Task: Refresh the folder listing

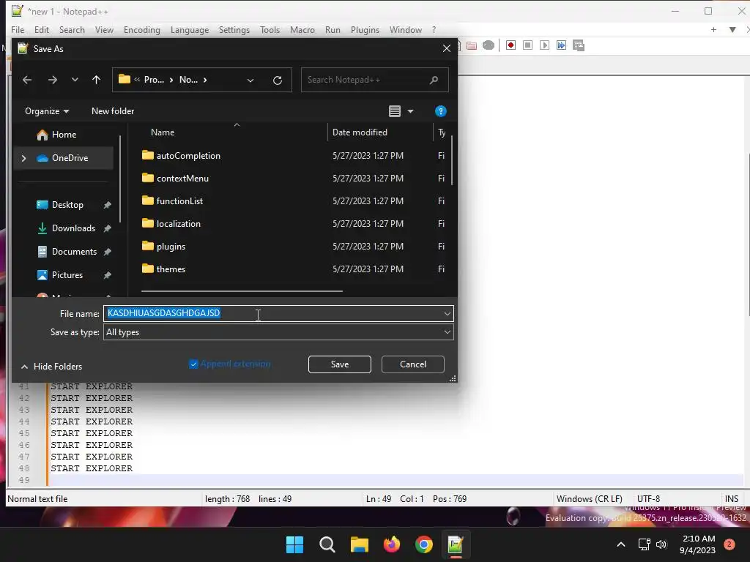Action: click(x=278, y=80)
